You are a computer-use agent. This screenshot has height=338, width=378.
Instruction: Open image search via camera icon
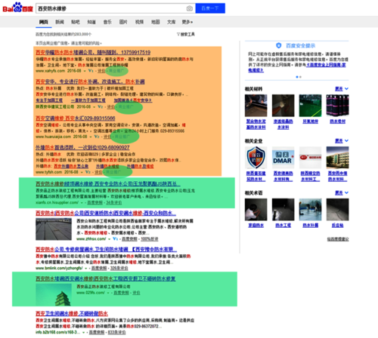point(190,8)
